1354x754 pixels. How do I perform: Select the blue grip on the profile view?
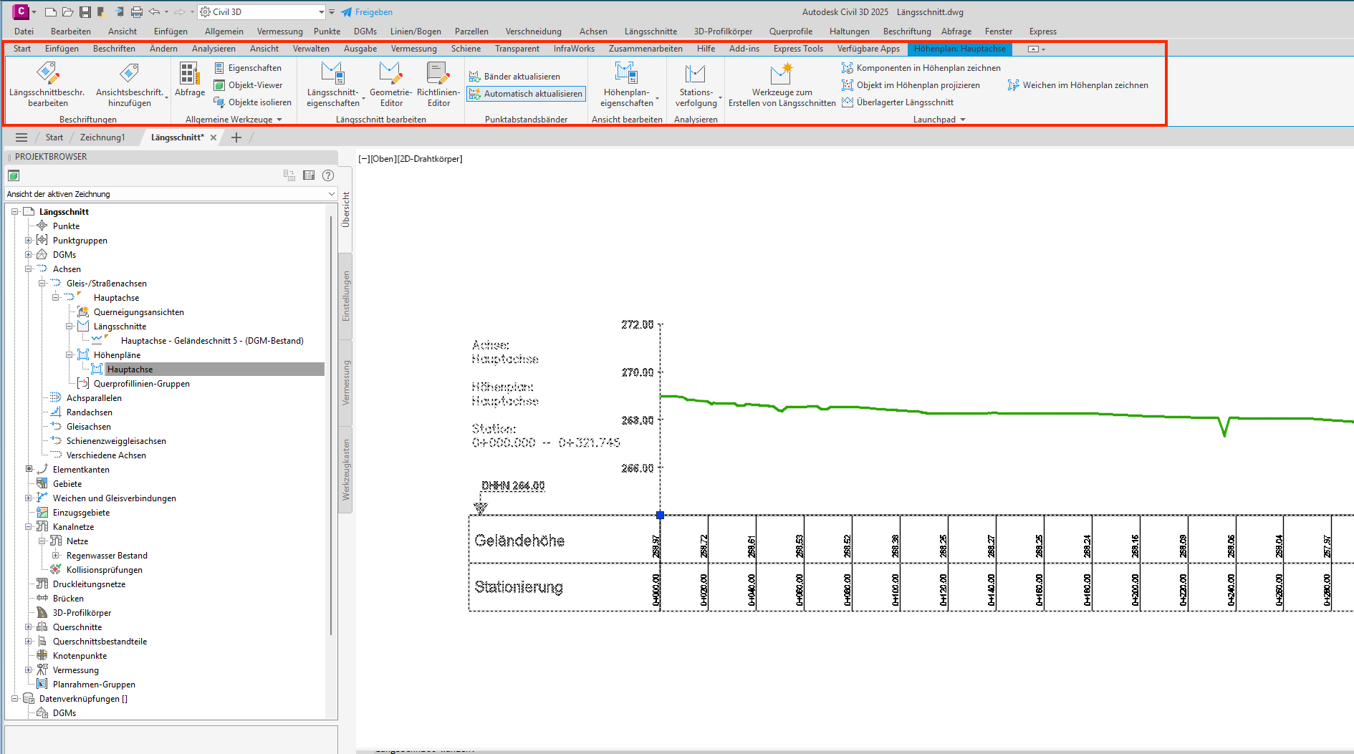pyautogui.click(x=660, y=515)
